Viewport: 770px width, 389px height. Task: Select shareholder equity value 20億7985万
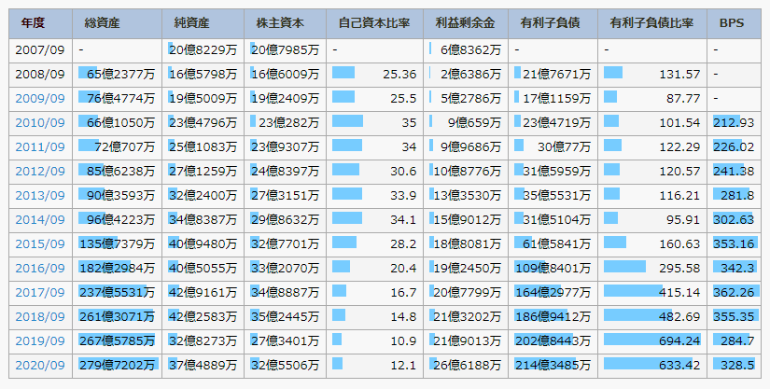(286, 50)
